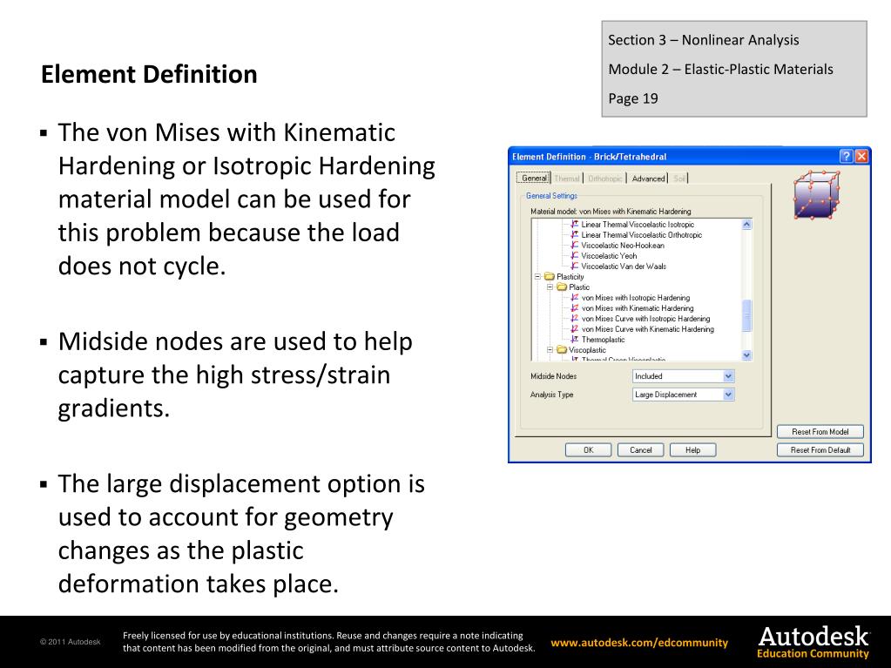Screen dimensions: 891x668
Task: Click the Viscoplastic folder icon
Action: pos(562,350)
